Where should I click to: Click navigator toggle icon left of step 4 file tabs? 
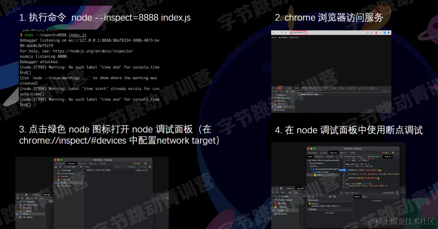(342, 156)
